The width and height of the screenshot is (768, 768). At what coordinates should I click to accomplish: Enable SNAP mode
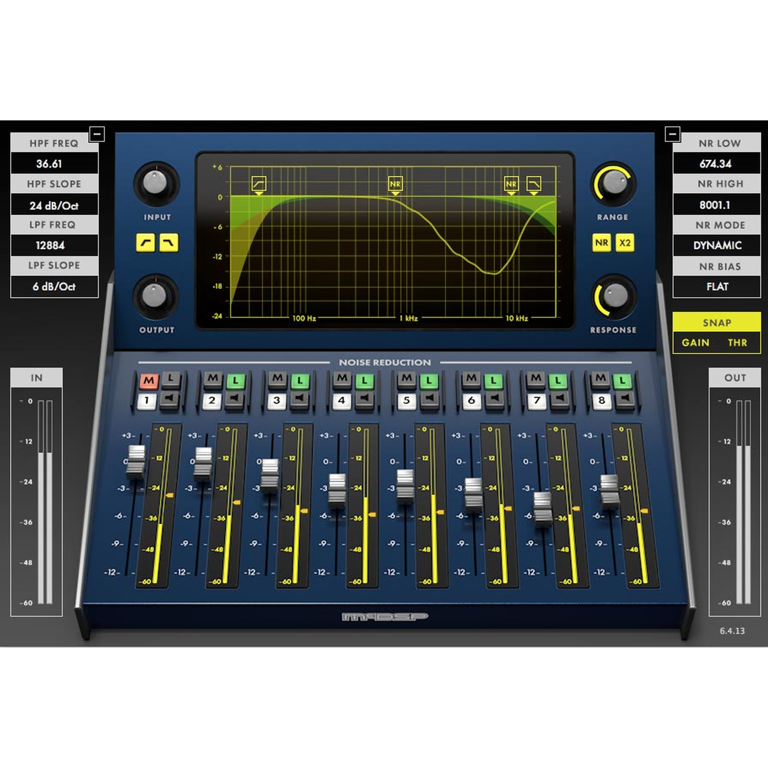(716, 323)
